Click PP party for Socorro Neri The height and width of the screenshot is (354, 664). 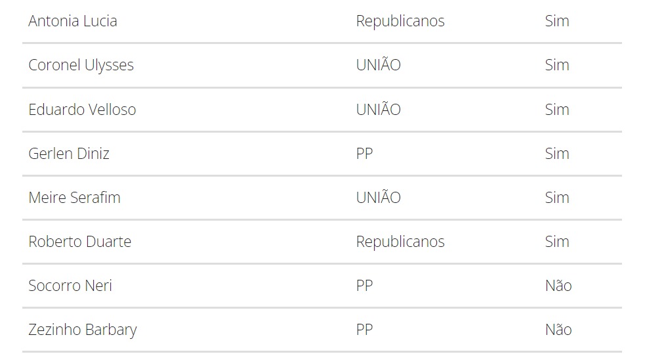click(x=364, y=286)
